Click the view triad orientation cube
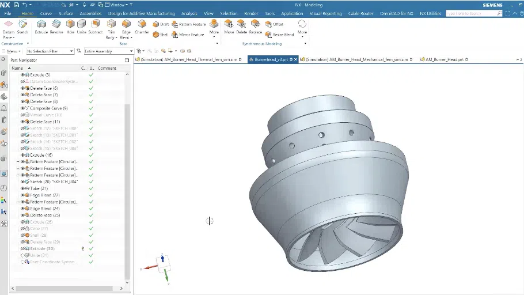The image size is (524, 295). point(164,263)
